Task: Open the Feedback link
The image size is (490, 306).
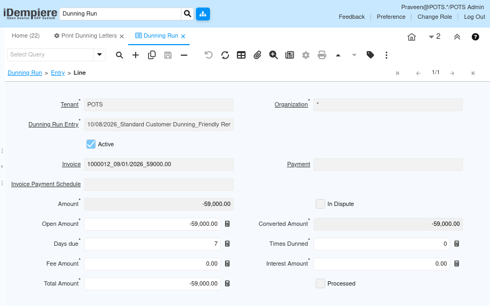Action: [x=352, y=17]
